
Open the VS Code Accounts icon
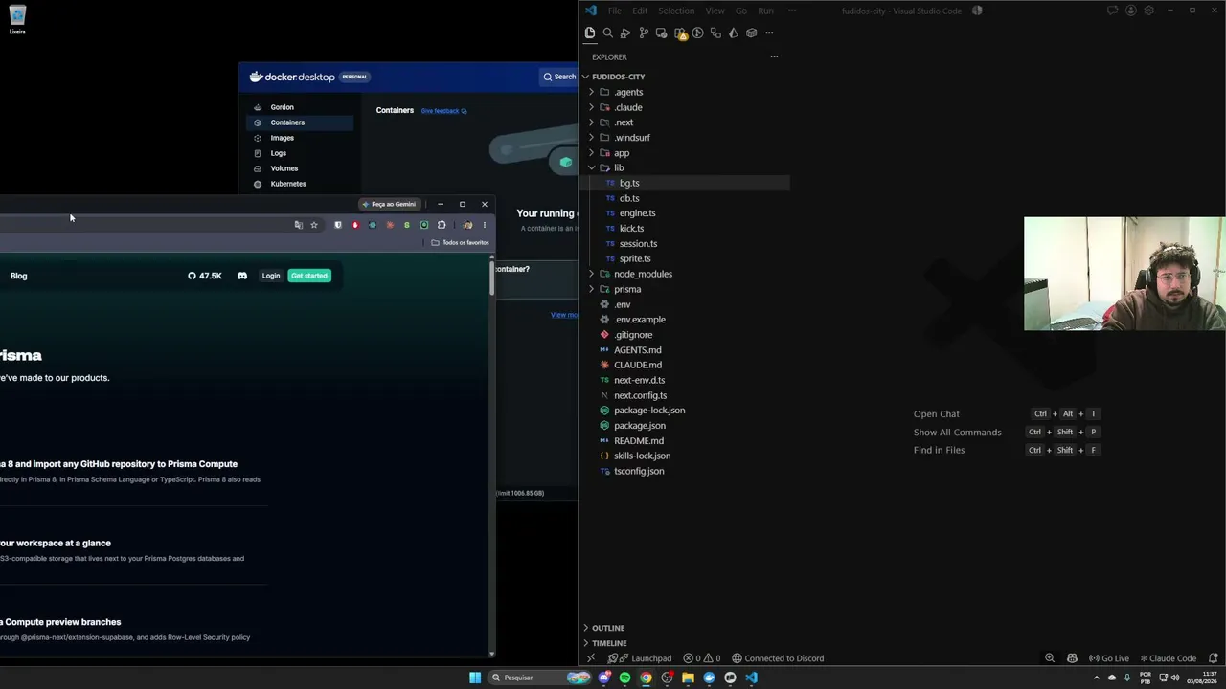pos(1131,11)
